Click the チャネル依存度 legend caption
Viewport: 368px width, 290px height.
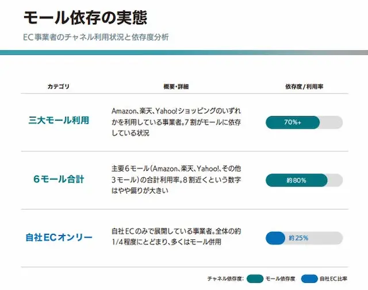pos(226,279)
